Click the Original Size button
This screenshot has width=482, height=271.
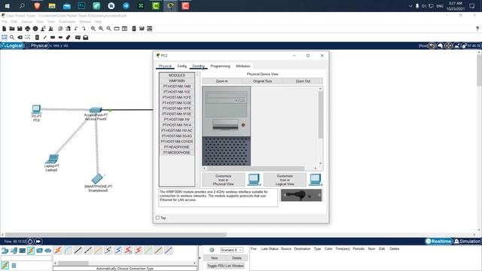pos(262,81)
